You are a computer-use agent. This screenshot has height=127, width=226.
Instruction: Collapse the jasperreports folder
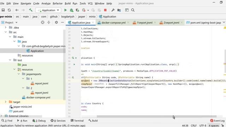pyautogui.click(x=19, y=74)
